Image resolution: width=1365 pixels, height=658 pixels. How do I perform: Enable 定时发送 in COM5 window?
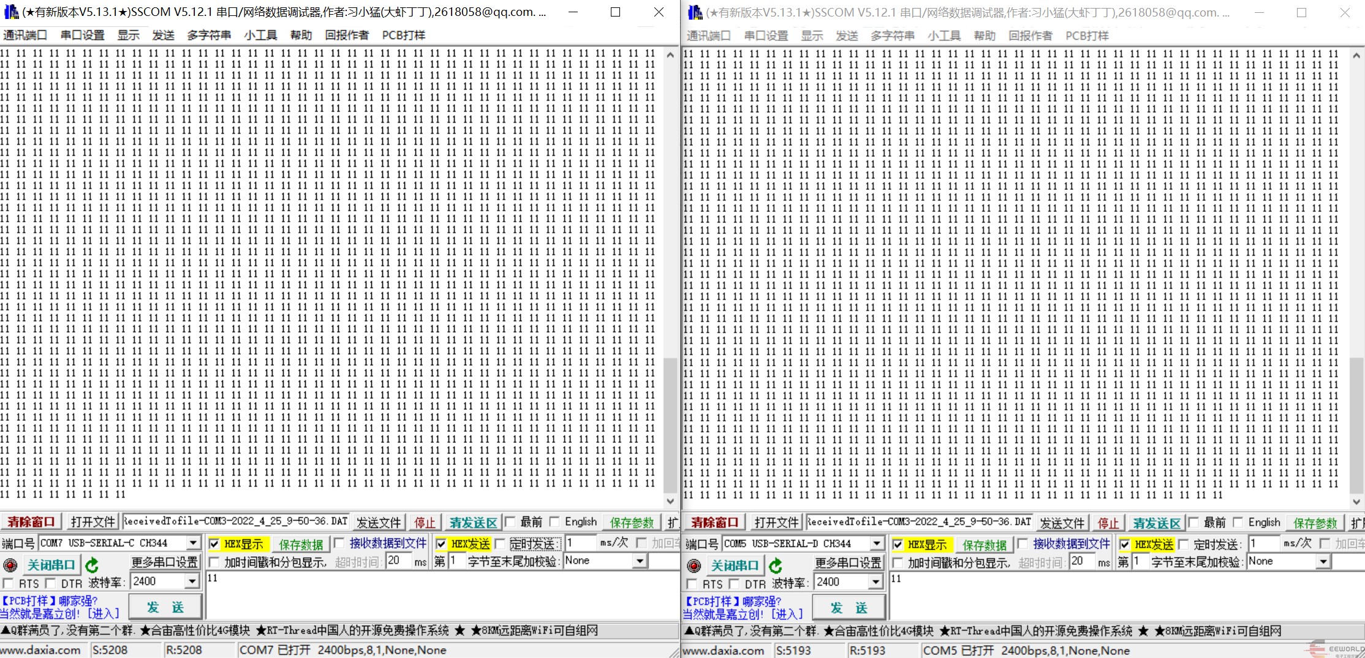click(x=1184, y=544)
